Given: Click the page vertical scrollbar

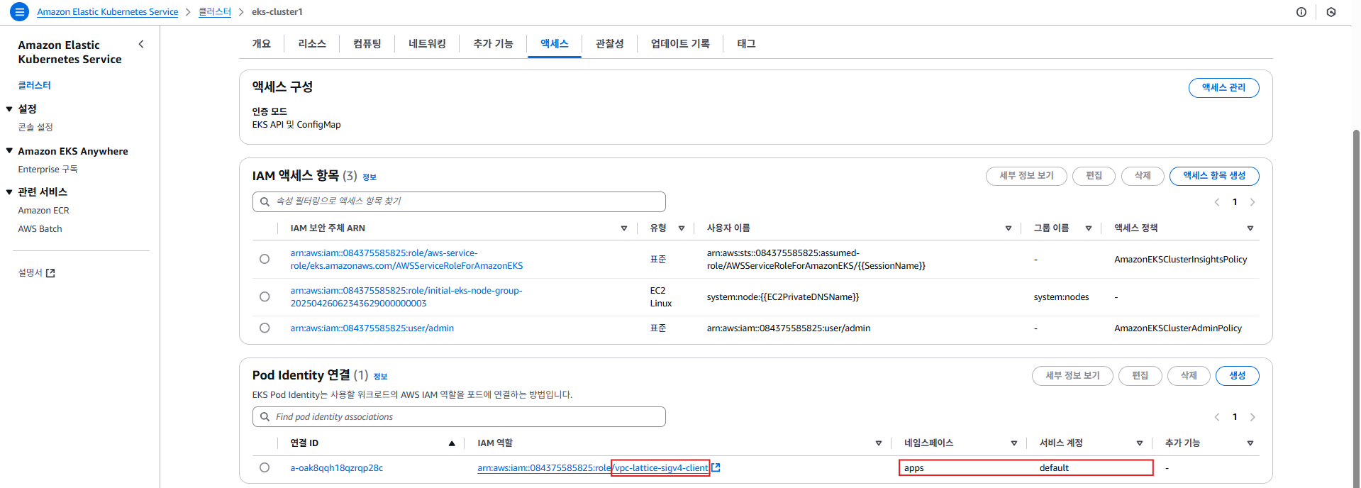Looking at the screenshot, I should point(1356,309).
